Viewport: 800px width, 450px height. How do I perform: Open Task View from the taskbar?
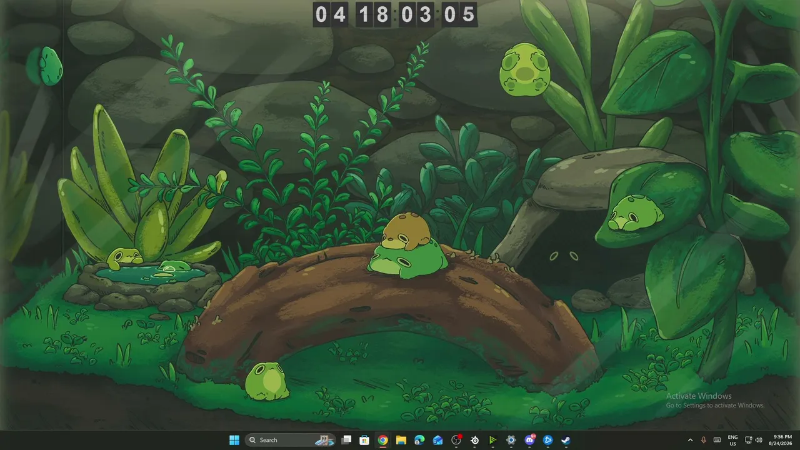tap(346, 440)
